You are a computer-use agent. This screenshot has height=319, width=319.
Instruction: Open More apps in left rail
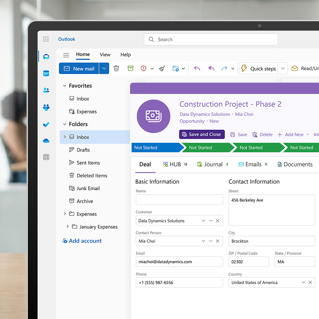[46, 157]
